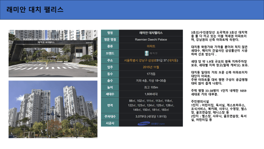Click the 래미안 대치팰리스 name cell
This screenshot has width=264, height=149.
(151, 33)
